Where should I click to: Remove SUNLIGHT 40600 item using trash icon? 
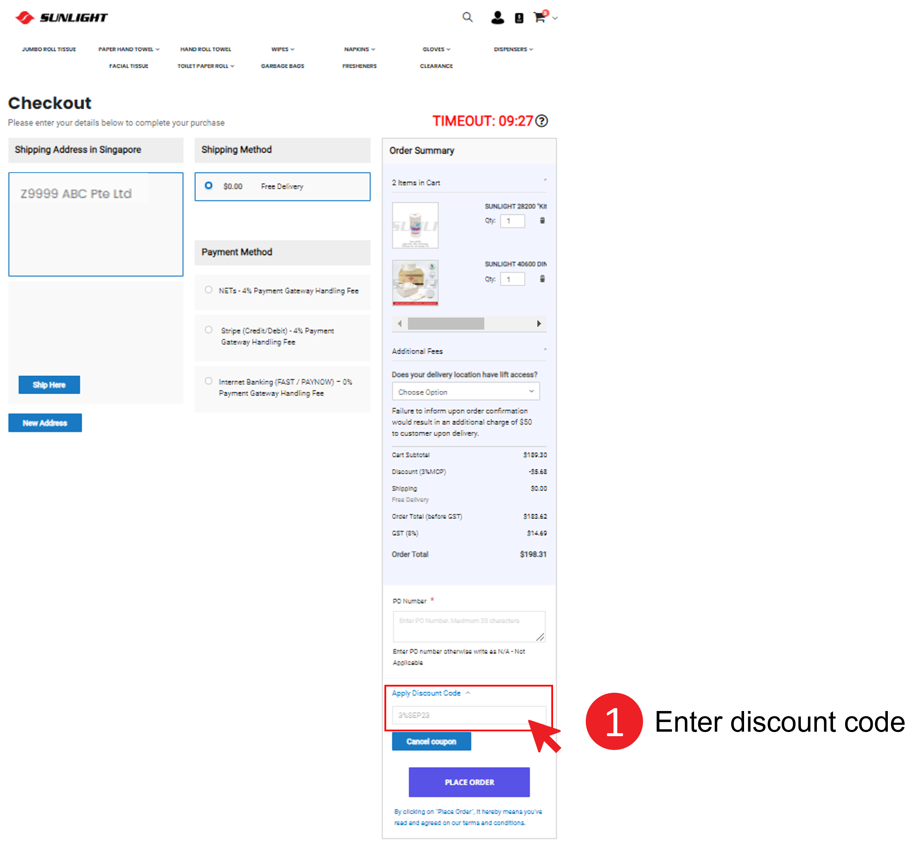tap(543, 279)
